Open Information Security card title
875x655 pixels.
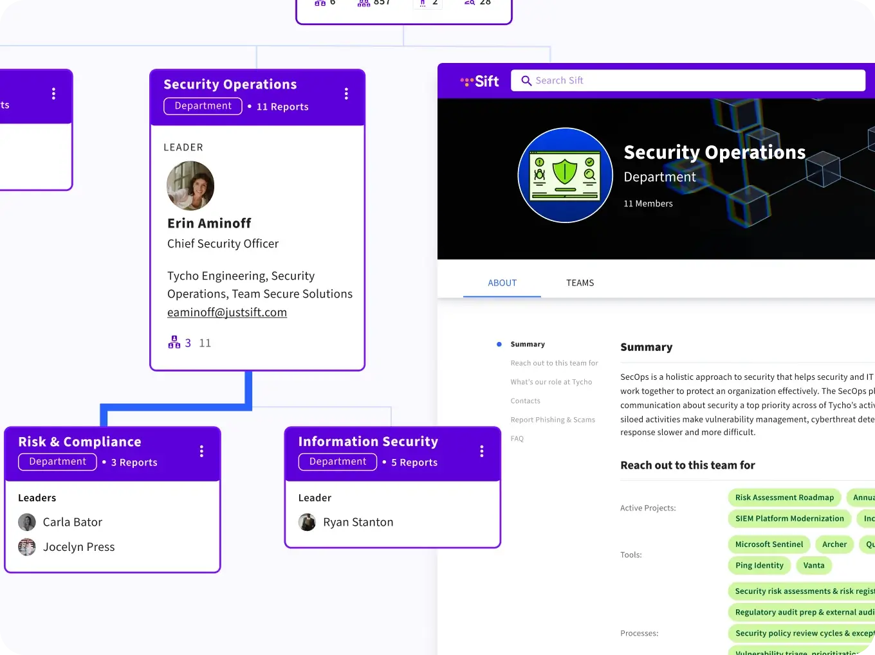pos(368,442)
